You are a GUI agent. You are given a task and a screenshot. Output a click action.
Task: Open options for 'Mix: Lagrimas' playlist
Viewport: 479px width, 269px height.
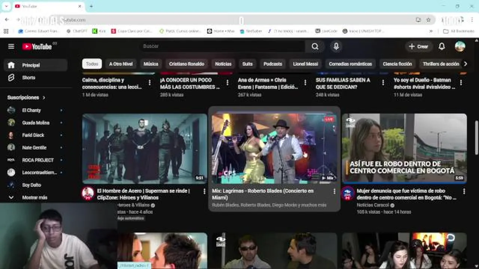click(x=334, y=191)
